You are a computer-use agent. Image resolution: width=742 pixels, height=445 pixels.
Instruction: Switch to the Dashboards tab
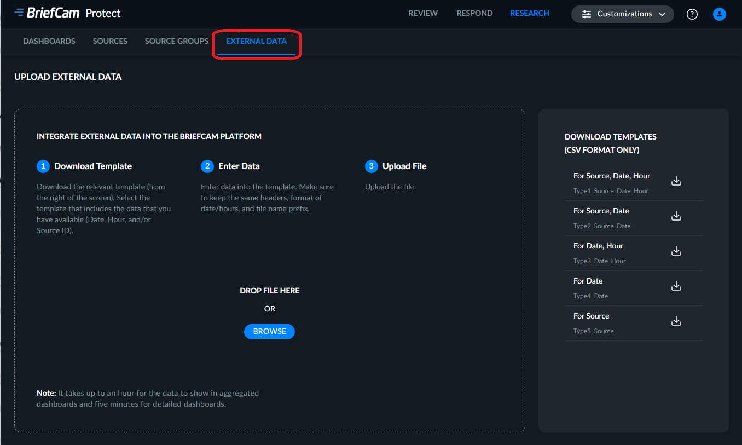tap(49, 41)
